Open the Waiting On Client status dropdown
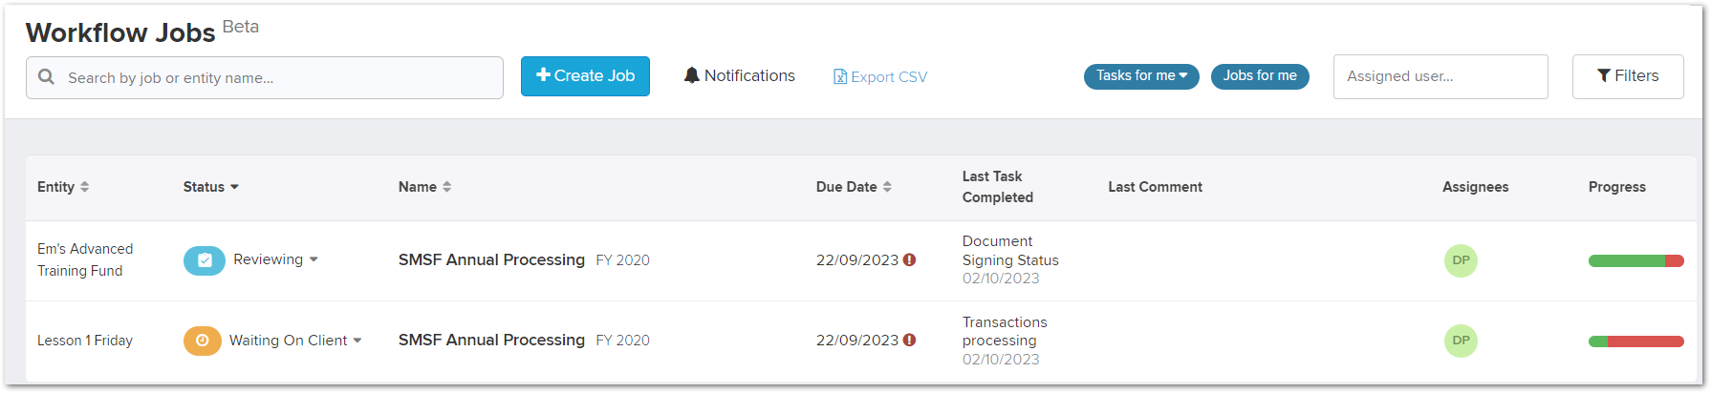 [x=295, y=341]
